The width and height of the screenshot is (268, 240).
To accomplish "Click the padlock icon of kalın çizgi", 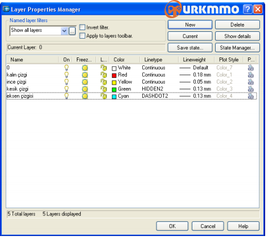I will (104, 75).
